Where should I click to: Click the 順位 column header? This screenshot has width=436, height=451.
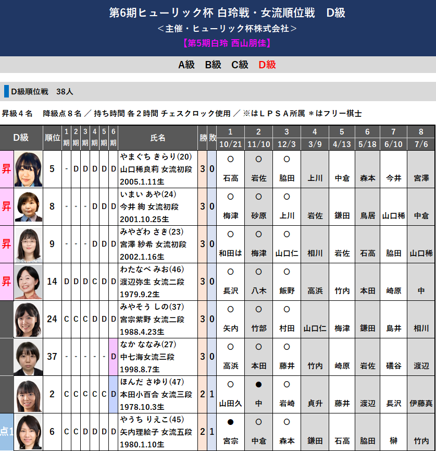pyautogui.click(x=52, y=138)
